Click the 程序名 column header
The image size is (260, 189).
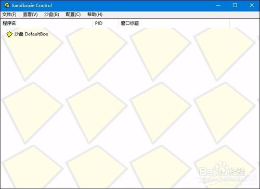click(47, 23)
